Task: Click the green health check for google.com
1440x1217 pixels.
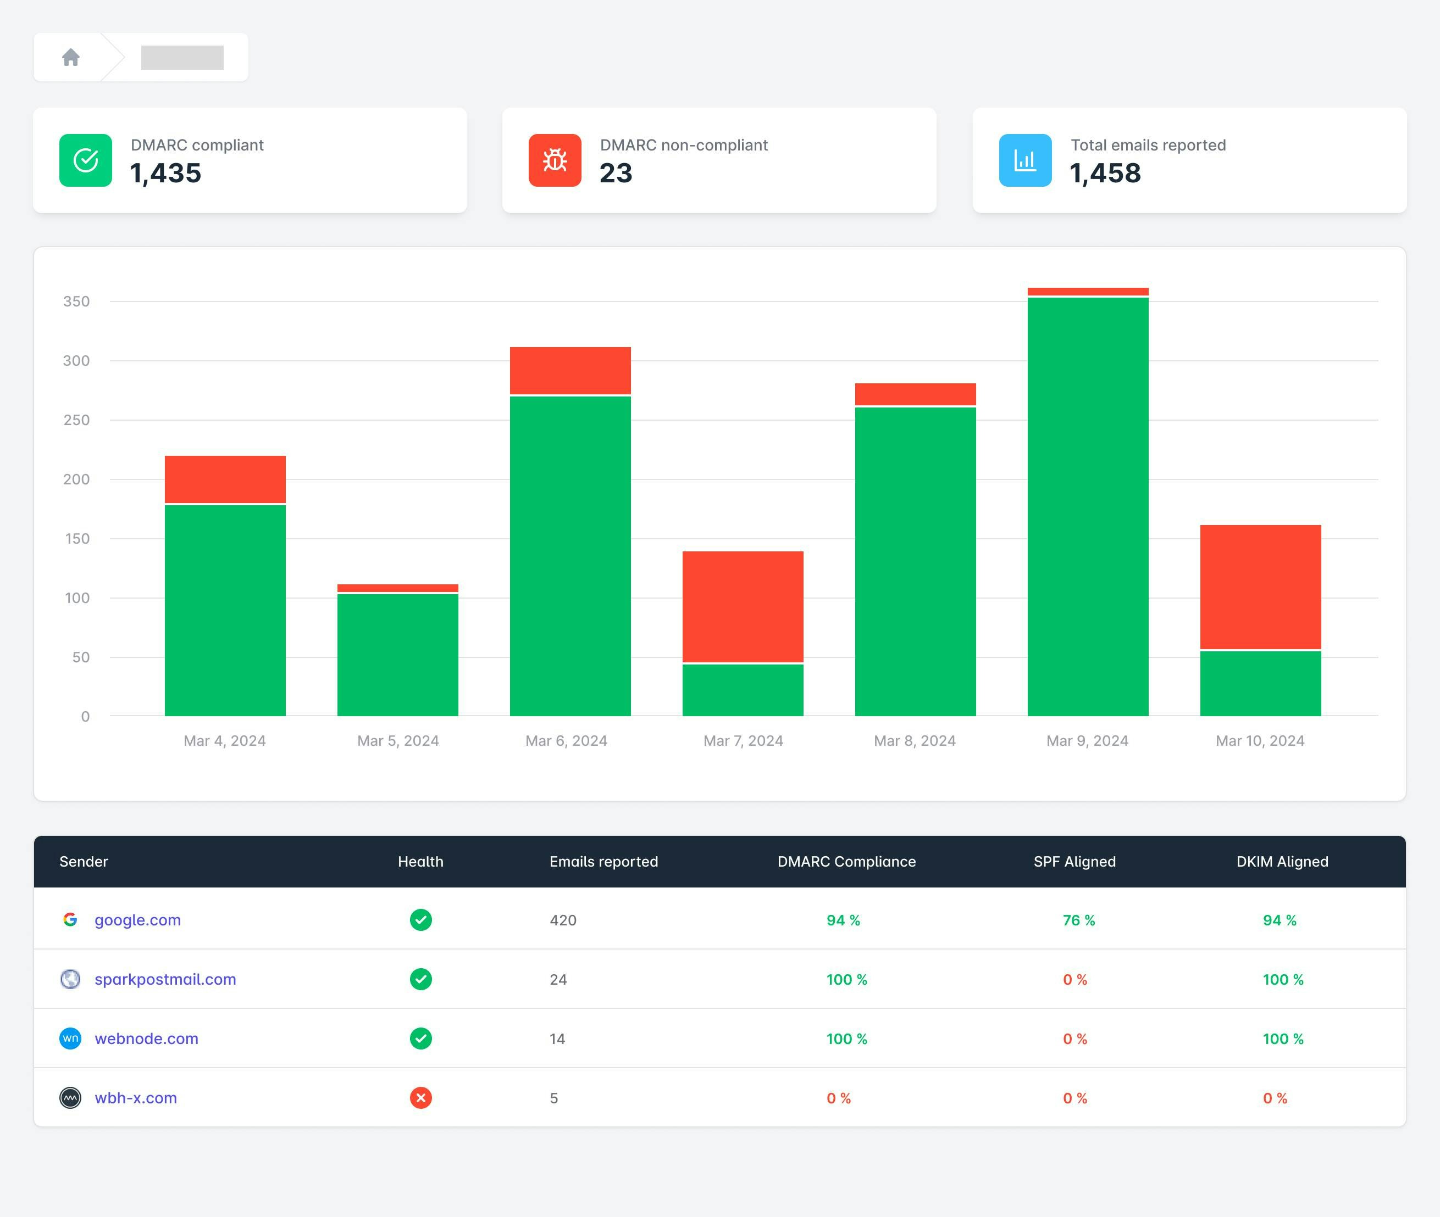Action: (x=421, y=920)
